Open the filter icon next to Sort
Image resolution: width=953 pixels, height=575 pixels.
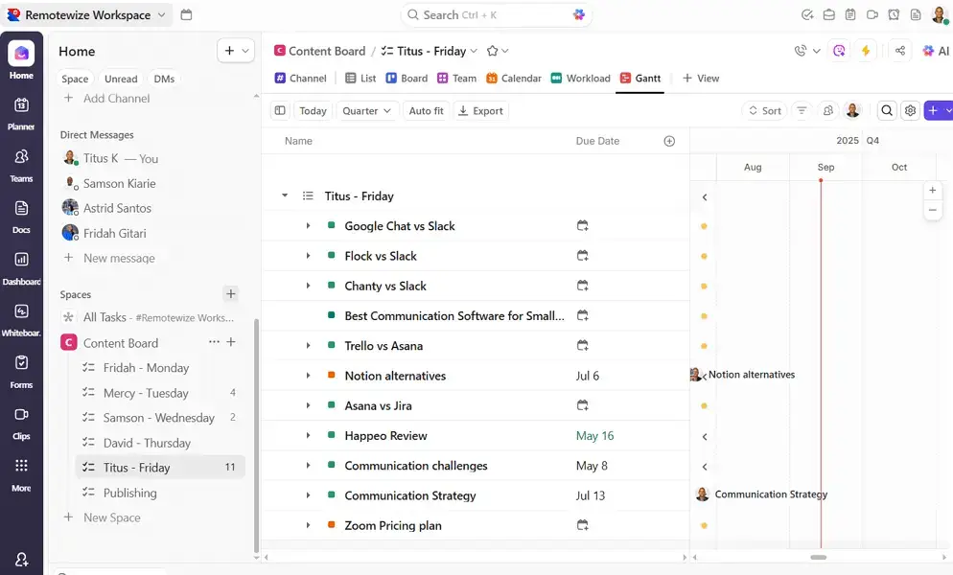click(x=802, y=111)
